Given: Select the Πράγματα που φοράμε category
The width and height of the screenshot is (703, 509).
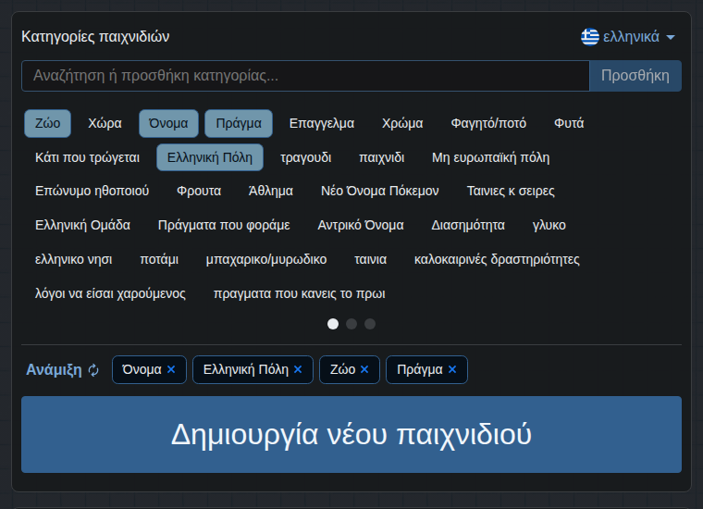Looking at the screenshot, I should click(224, 225).
